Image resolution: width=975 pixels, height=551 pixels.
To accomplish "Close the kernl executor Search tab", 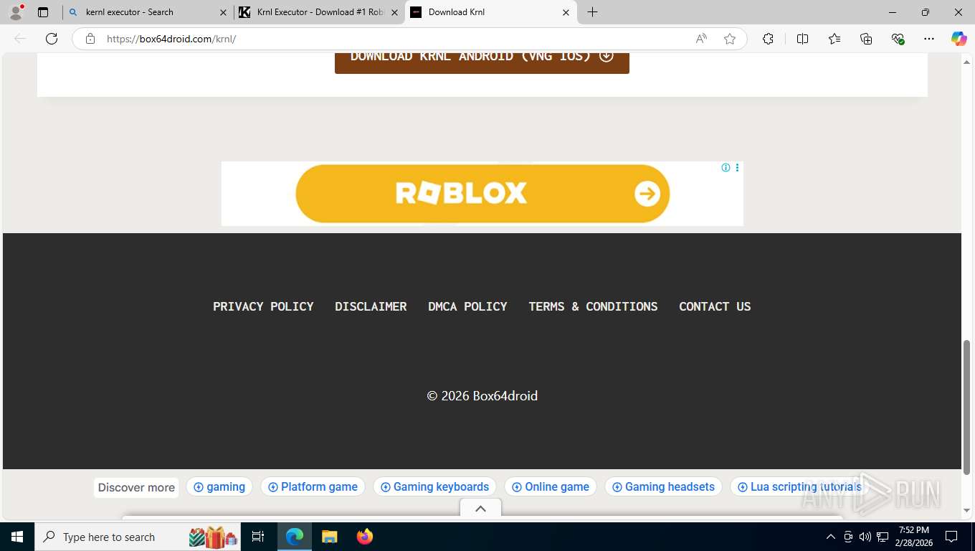I will point(223,12).
